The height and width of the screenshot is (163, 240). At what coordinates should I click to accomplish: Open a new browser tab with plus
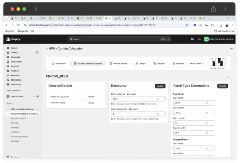pos(209,18)
